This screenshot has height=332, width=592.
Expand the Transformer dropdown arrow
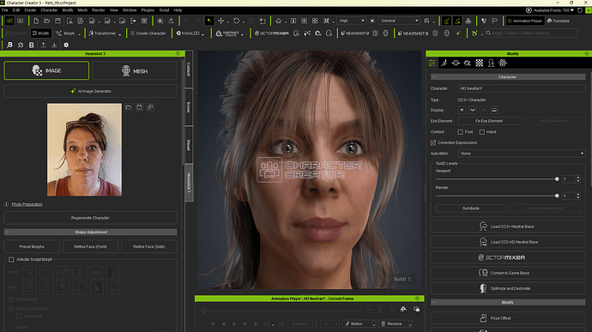coord(120,34)
